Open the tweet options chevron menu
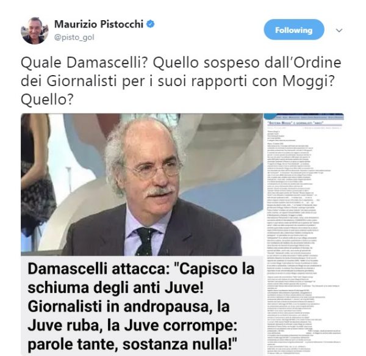 (x=339, y=31)
